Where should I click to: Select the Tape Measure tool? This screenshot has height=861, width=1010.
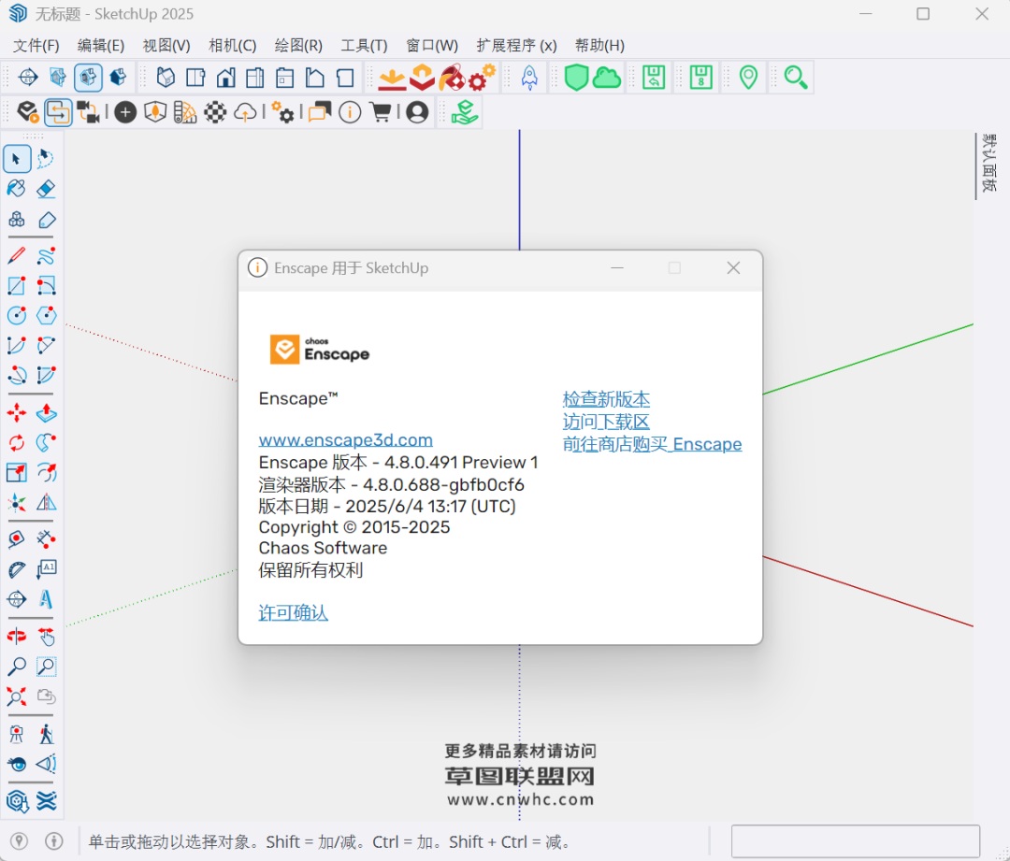pyautogui.click(x=17, y=538)
